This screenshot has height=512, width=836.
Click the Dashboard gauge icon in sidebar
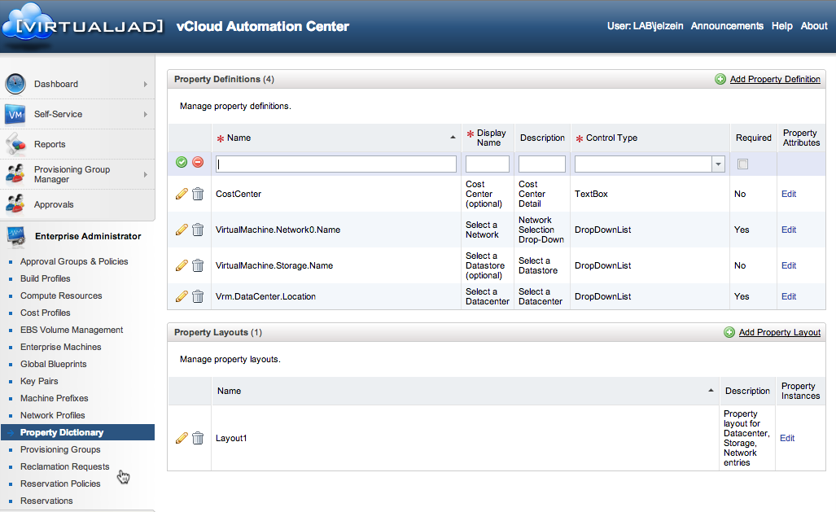click(15, 84)
